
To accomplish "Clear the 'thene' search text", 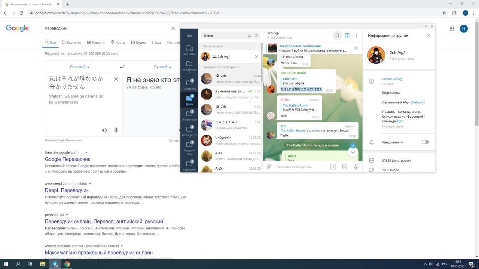I will (257, 35).
